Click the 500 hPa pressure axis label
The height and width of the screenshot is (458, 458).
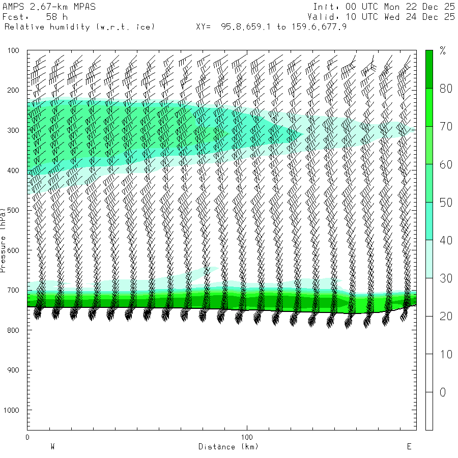tap(13, 210)
